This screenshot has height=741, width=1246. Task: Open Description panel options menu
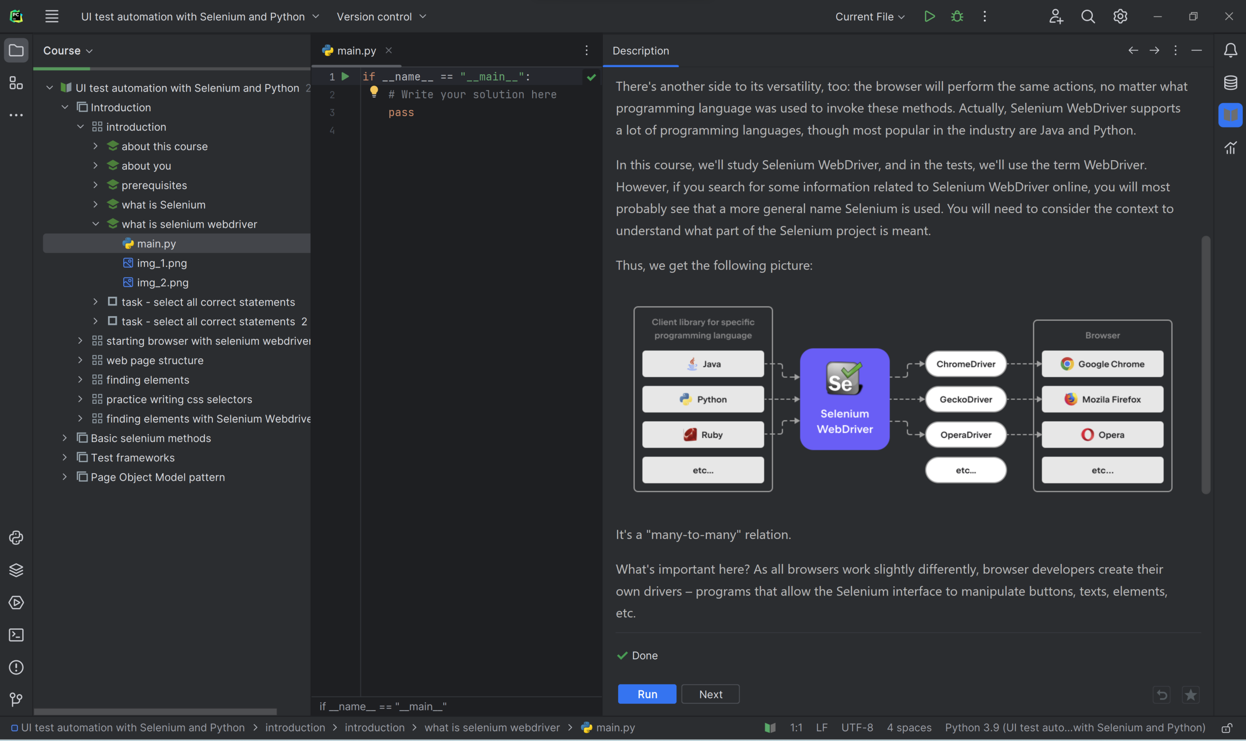(1175, 50)
